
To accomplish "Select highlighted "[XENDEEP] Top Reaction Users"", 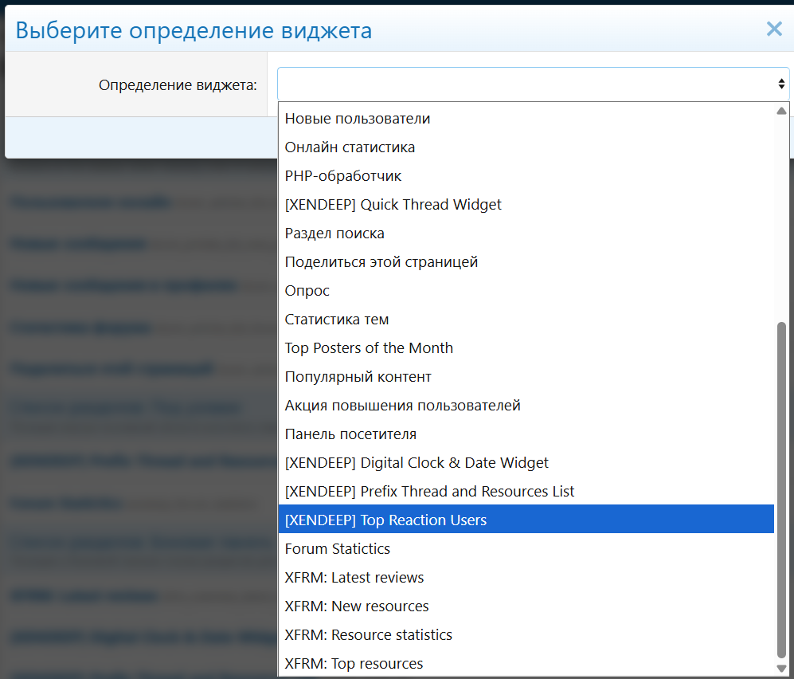I will [385, 520].
